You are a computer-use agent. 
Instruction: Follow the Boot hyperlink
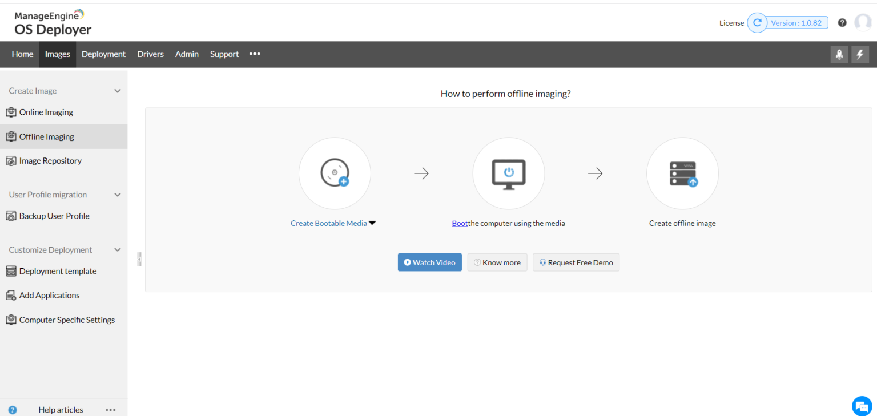[460, 223]
